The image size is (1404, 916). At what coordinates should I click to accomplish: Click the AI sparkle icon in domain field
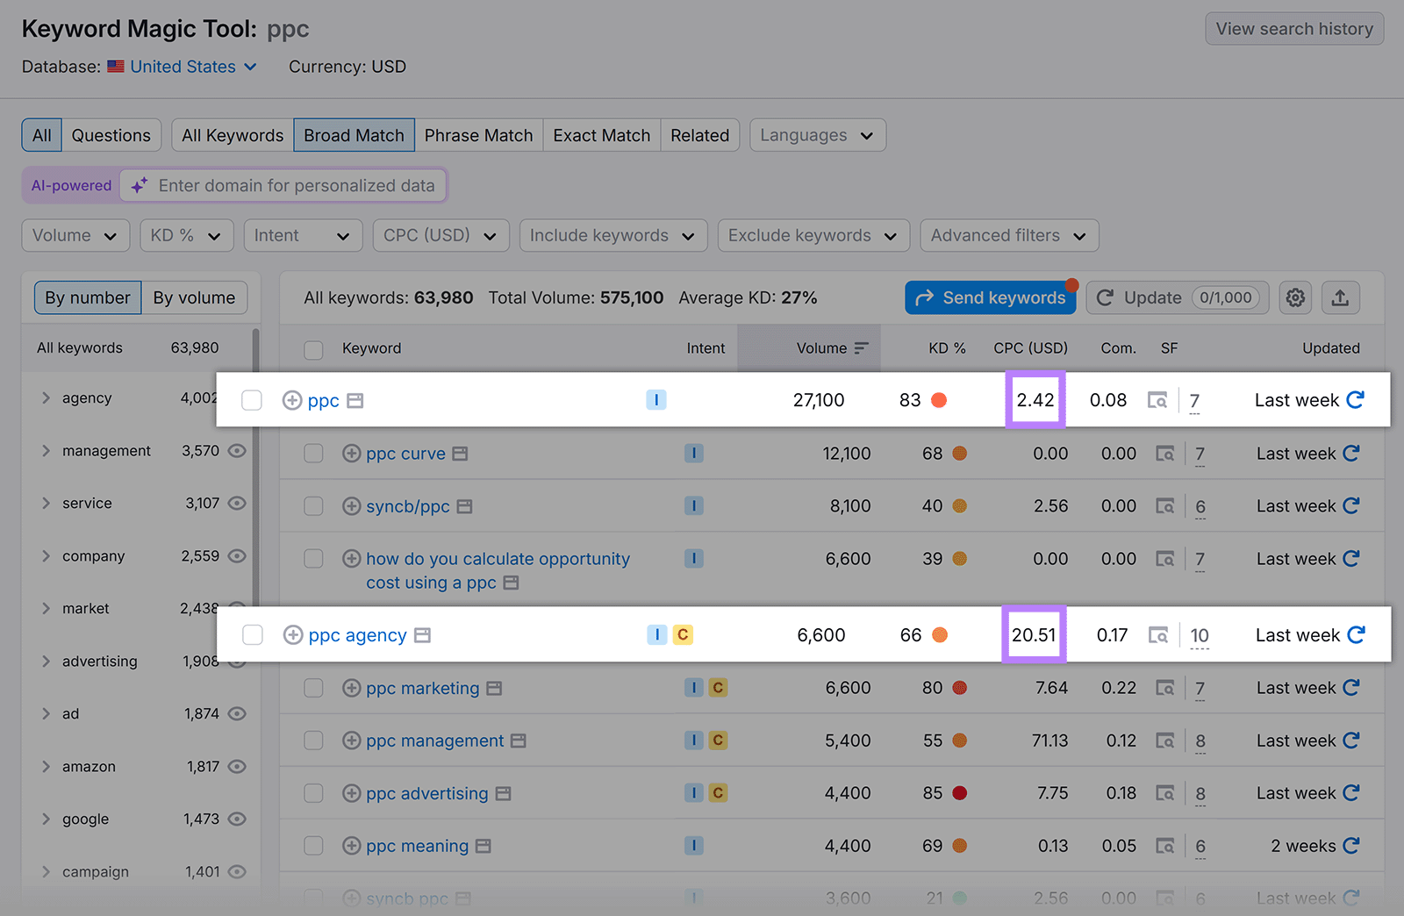point(138,185)
